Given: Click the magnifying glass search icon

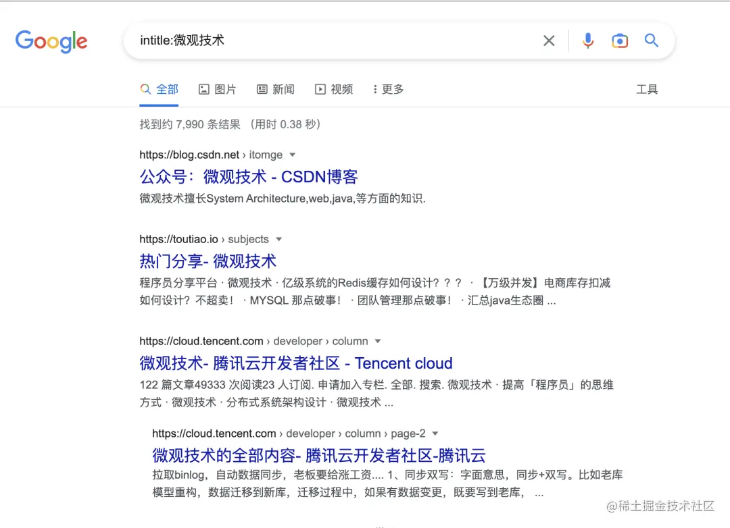Looking at the screenshot, I should [x=651, y=41].
